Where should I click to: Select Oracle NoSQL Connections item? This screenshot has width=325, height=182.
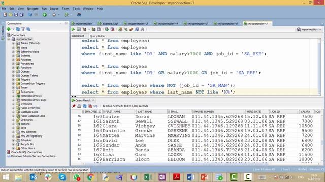tap(26, 152)
